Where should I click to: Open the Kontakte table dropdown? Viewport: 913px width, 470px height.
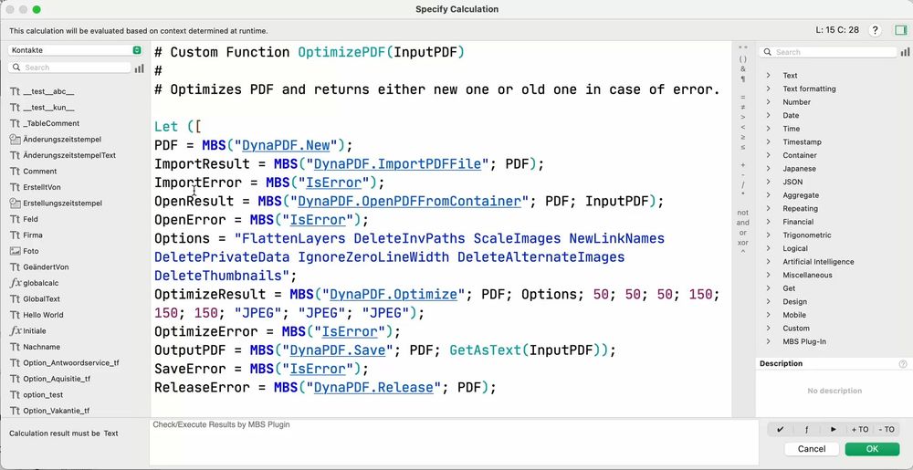(x=76, y=50)
